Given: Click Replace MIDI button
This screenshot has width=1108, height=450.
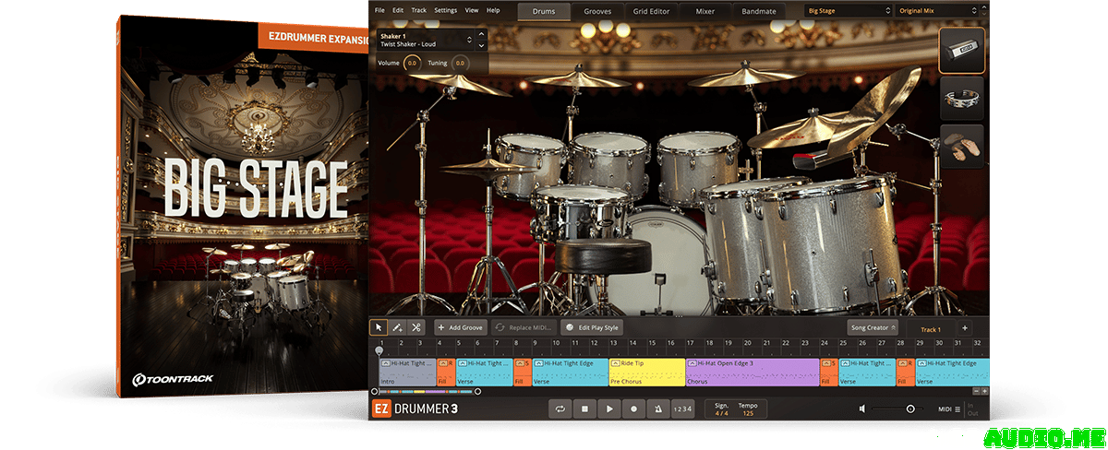Looking at the screenshot, I should (524, 327).
